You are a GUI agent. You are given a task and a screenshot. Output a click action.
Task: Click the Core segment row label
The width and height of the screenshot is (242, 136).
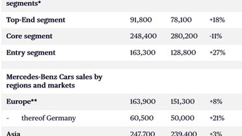pos(29,36)
